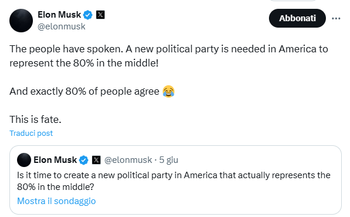Click the laughing tears emoji in the post

coord(169,91)
